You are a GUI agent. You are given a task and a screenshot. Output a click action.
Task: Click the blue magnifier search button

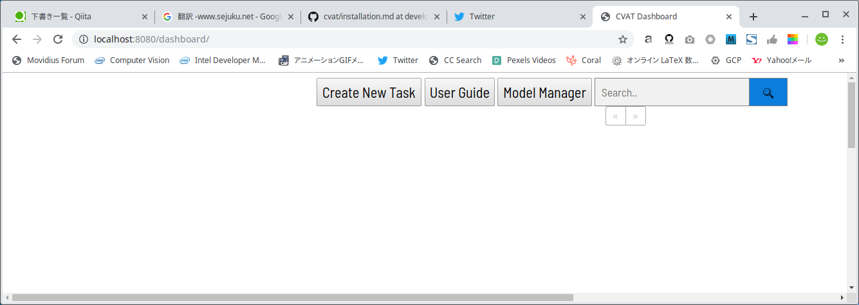point(768,92)
